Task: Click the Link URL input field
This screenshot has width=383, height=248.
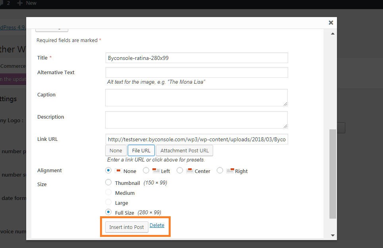Action: tap(196, 139)
